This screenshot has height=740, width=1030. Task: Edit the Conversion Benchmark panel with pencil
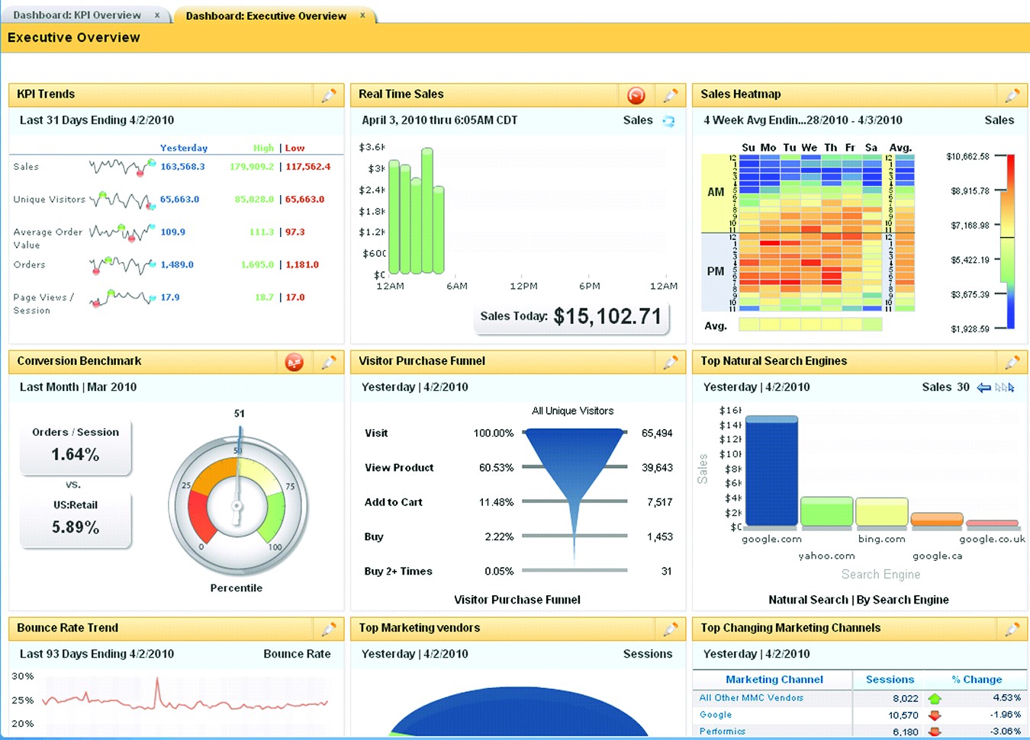pos(329,362)
